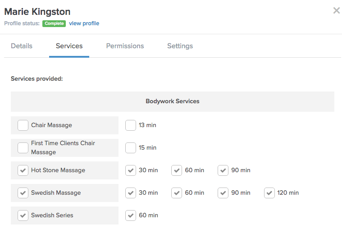Click the Bodywork Services section header

173,101
